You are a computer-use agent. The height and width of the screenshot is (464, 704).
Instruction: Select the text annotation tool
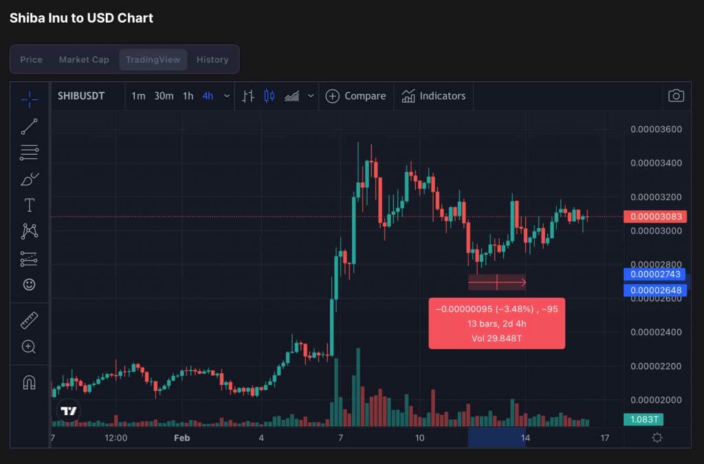[x=30, y=205]
